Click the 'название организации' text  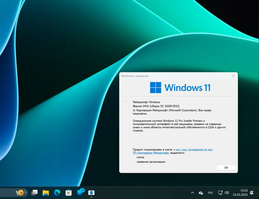click(x=151, y=162)
